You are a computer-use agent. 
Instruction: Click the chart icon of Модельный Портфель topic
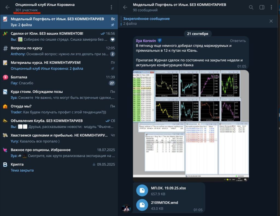[5, 19]
